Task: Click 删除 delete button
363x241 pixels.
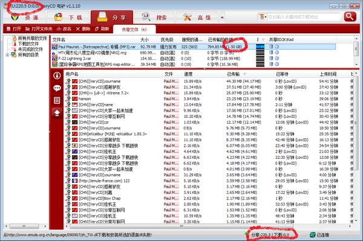Action: click(83, 29)
